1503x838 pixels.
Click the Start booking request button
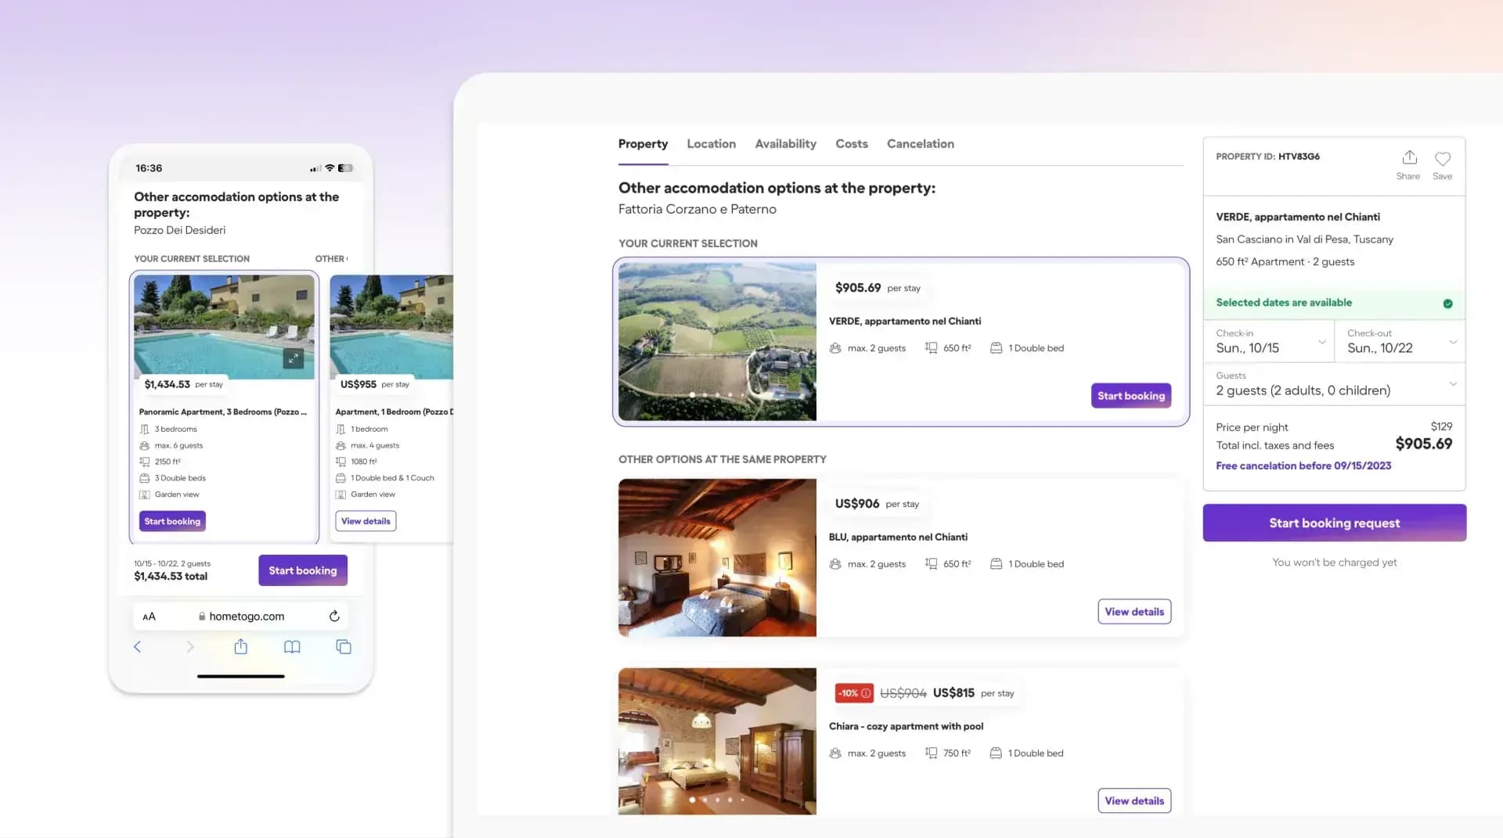coord(1334,523)
